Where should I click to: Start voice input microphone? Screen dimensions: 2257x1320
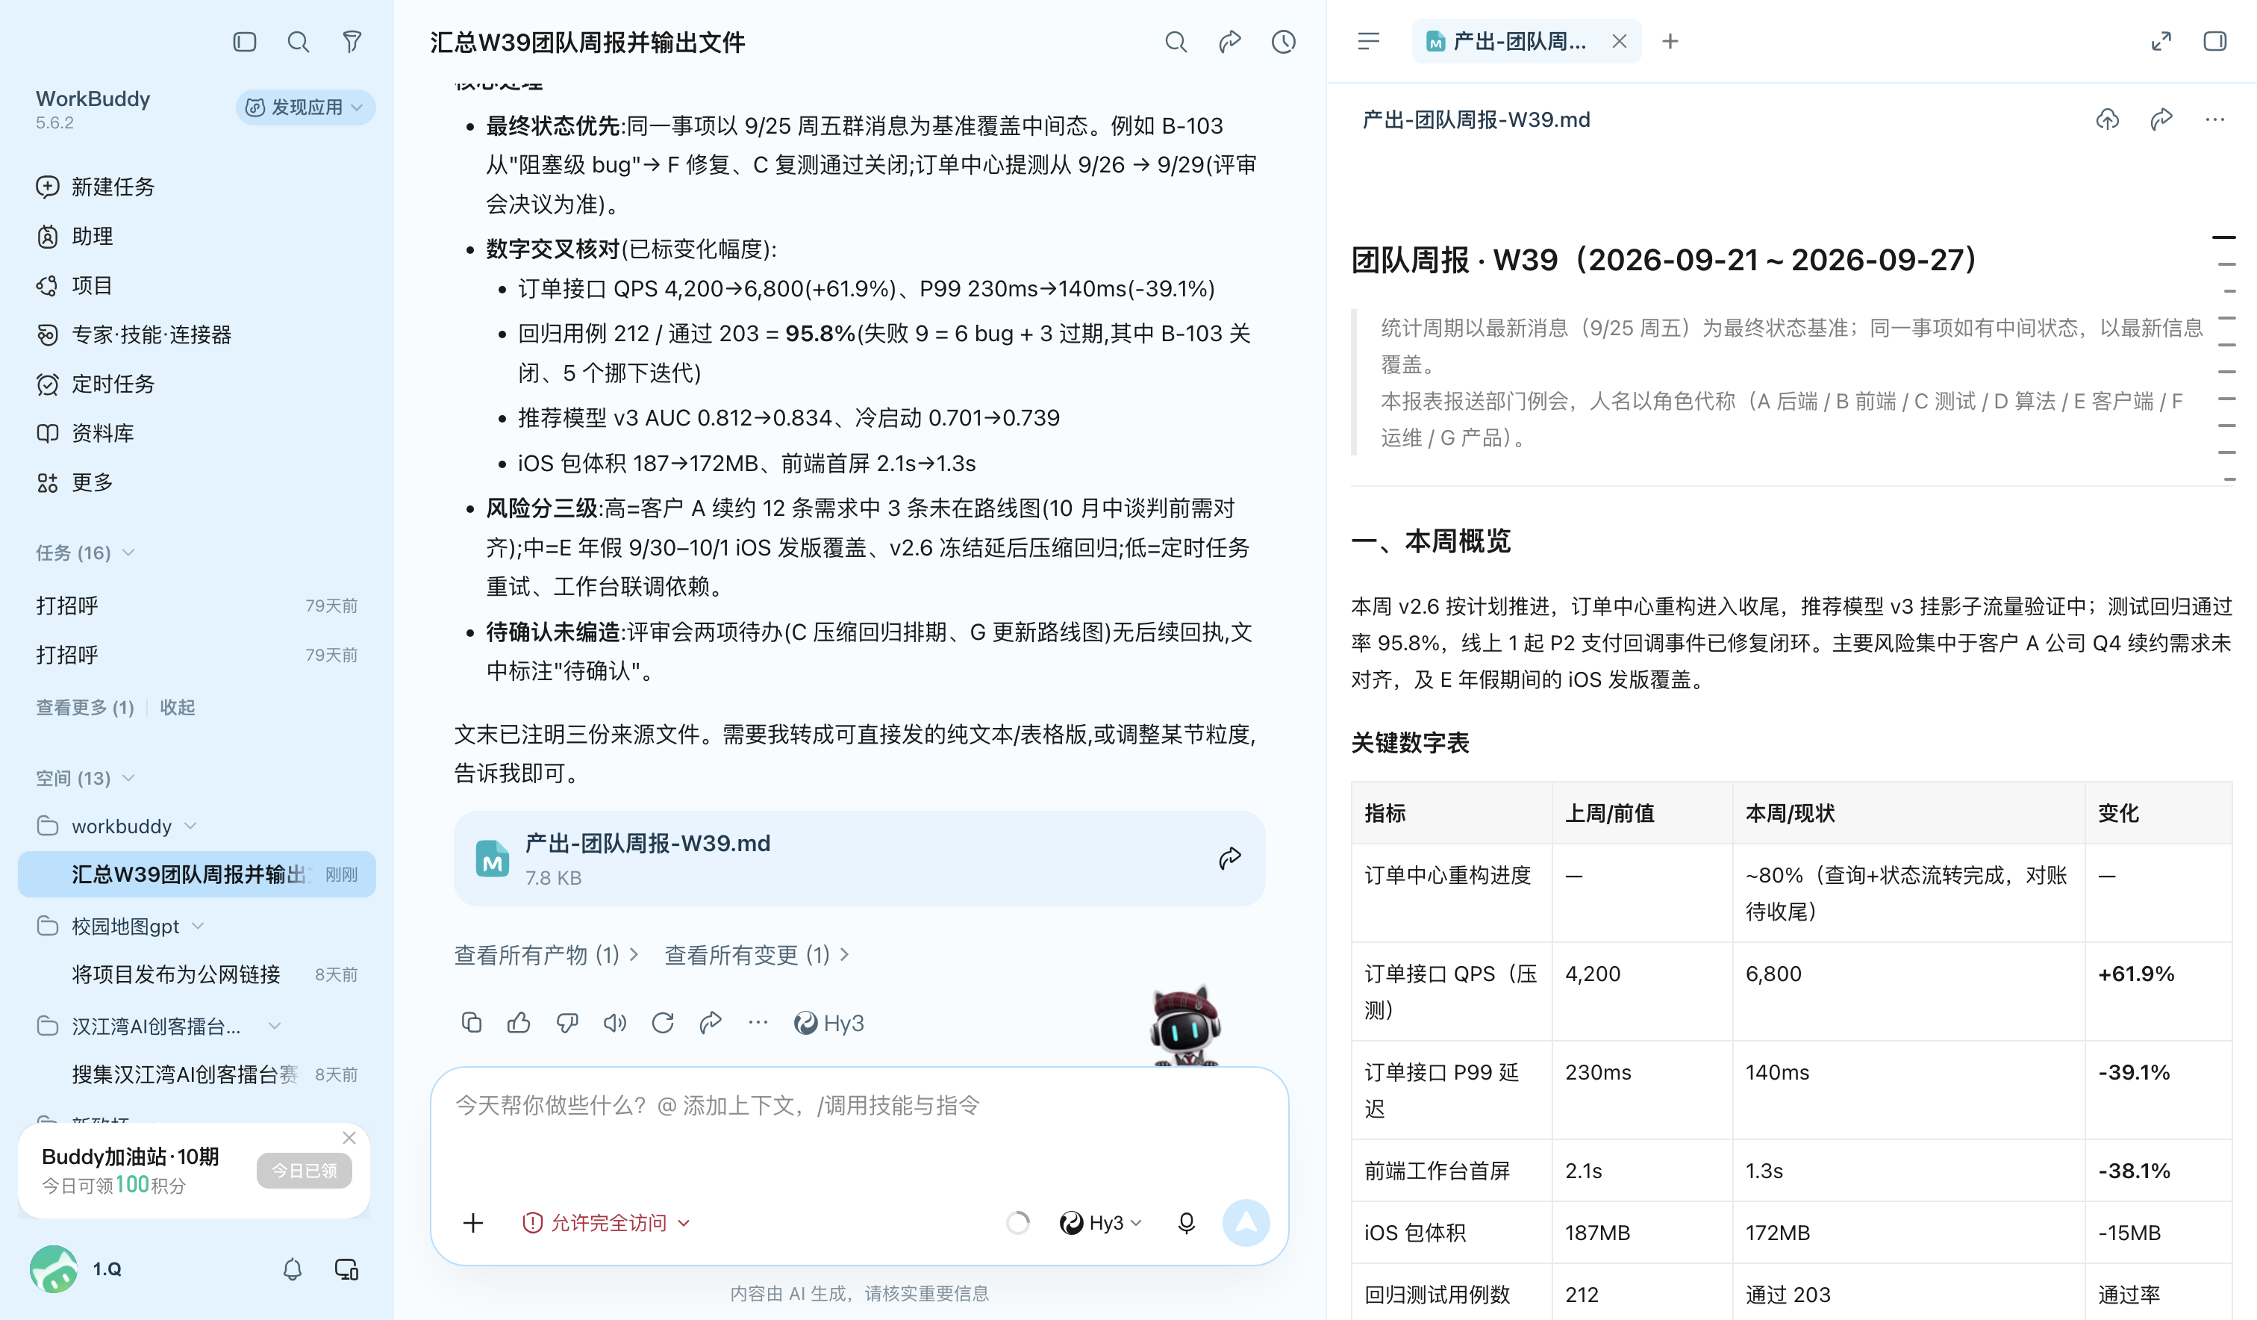tap(1186, 1223)
